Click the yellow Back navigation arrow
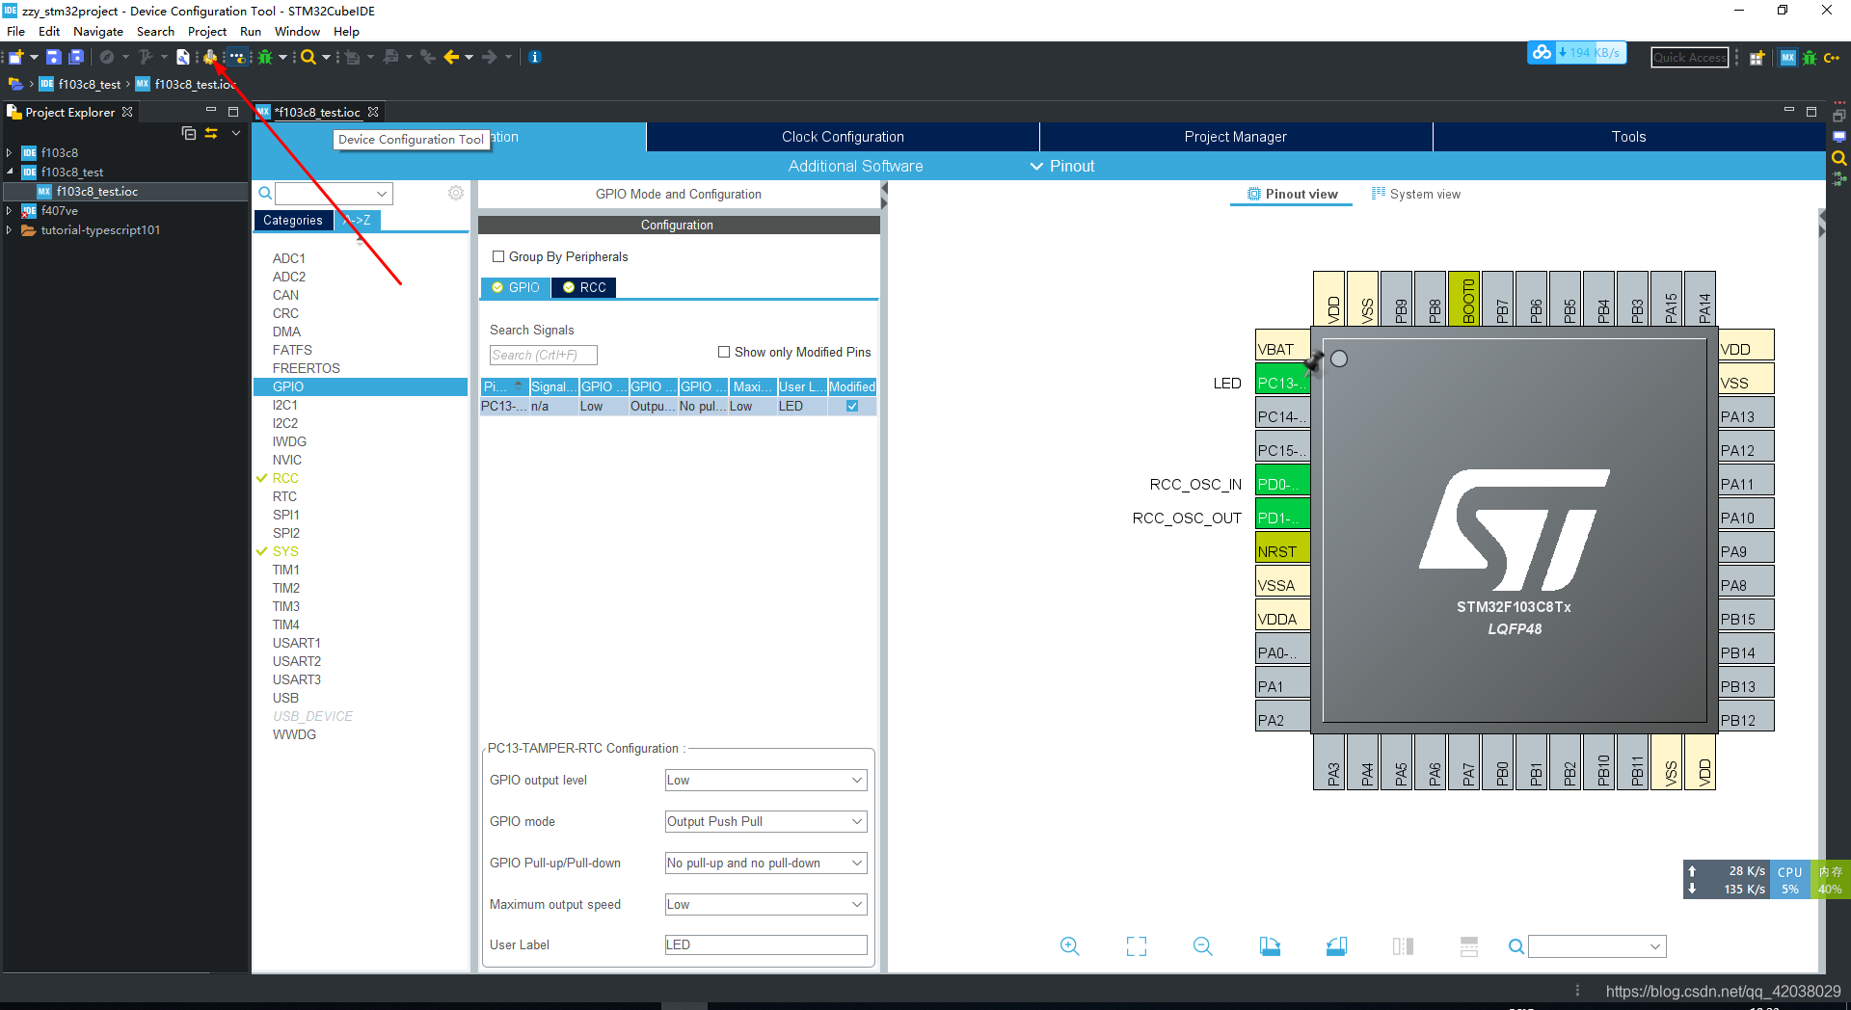Viewport: 1851px width, 1010px height. pos(451,57)
